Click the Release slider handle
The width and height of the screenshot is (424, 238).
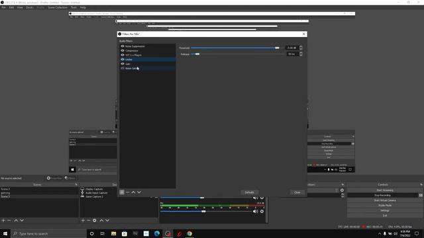click(x=197, y=54)
